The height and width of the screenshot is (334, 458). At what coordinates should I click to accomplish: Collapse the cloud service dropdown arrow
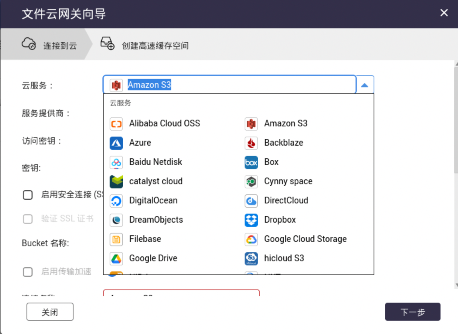[365, 85]
